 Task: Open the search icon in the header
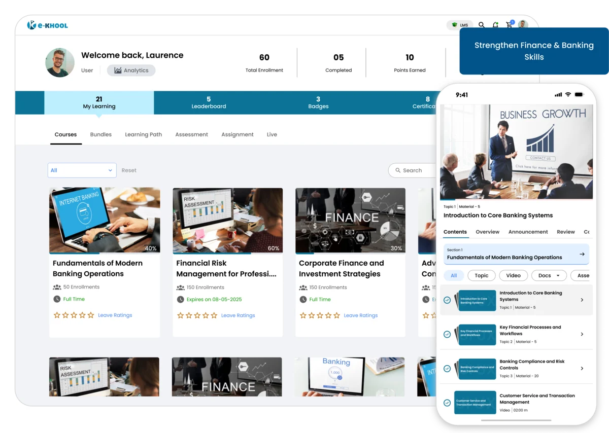click(x=481, y=24)
